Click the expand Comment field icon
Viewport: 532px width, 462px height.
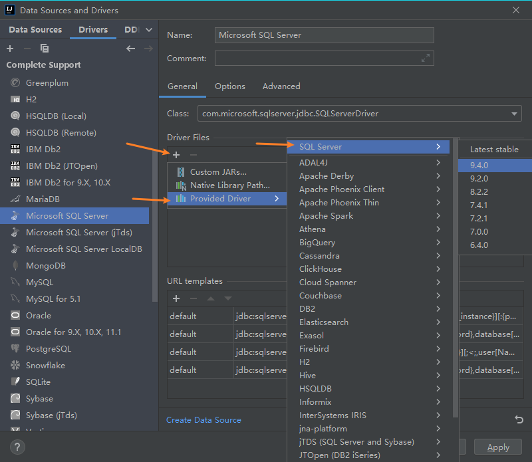[x=426, y=58]
